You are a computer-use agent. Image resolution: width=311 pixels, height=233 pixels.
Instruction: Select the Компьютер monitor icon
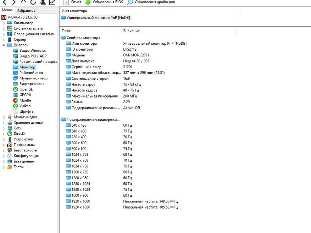pyautogui.click(x=10, y=23)
